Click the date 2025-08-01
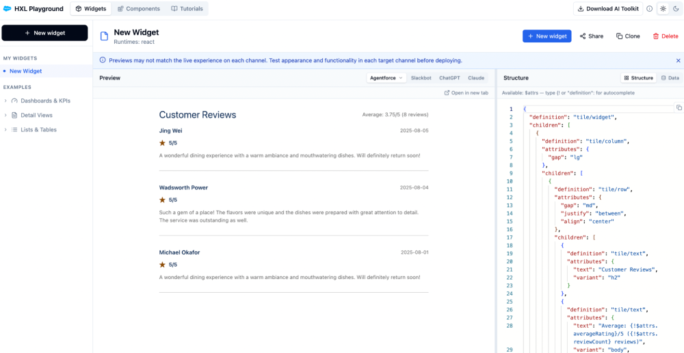The height and width of the screenshot is (353, 684). pos(415,252)
